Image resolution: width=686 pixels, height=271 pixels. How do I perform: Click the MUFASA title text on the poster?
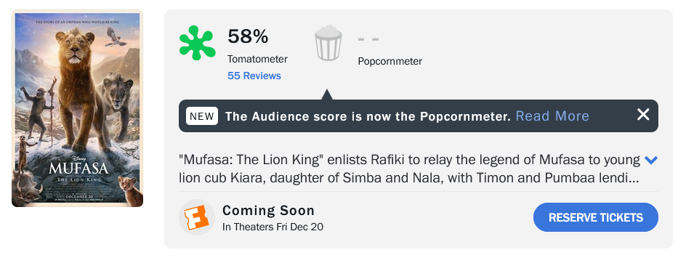pos(78,169)
